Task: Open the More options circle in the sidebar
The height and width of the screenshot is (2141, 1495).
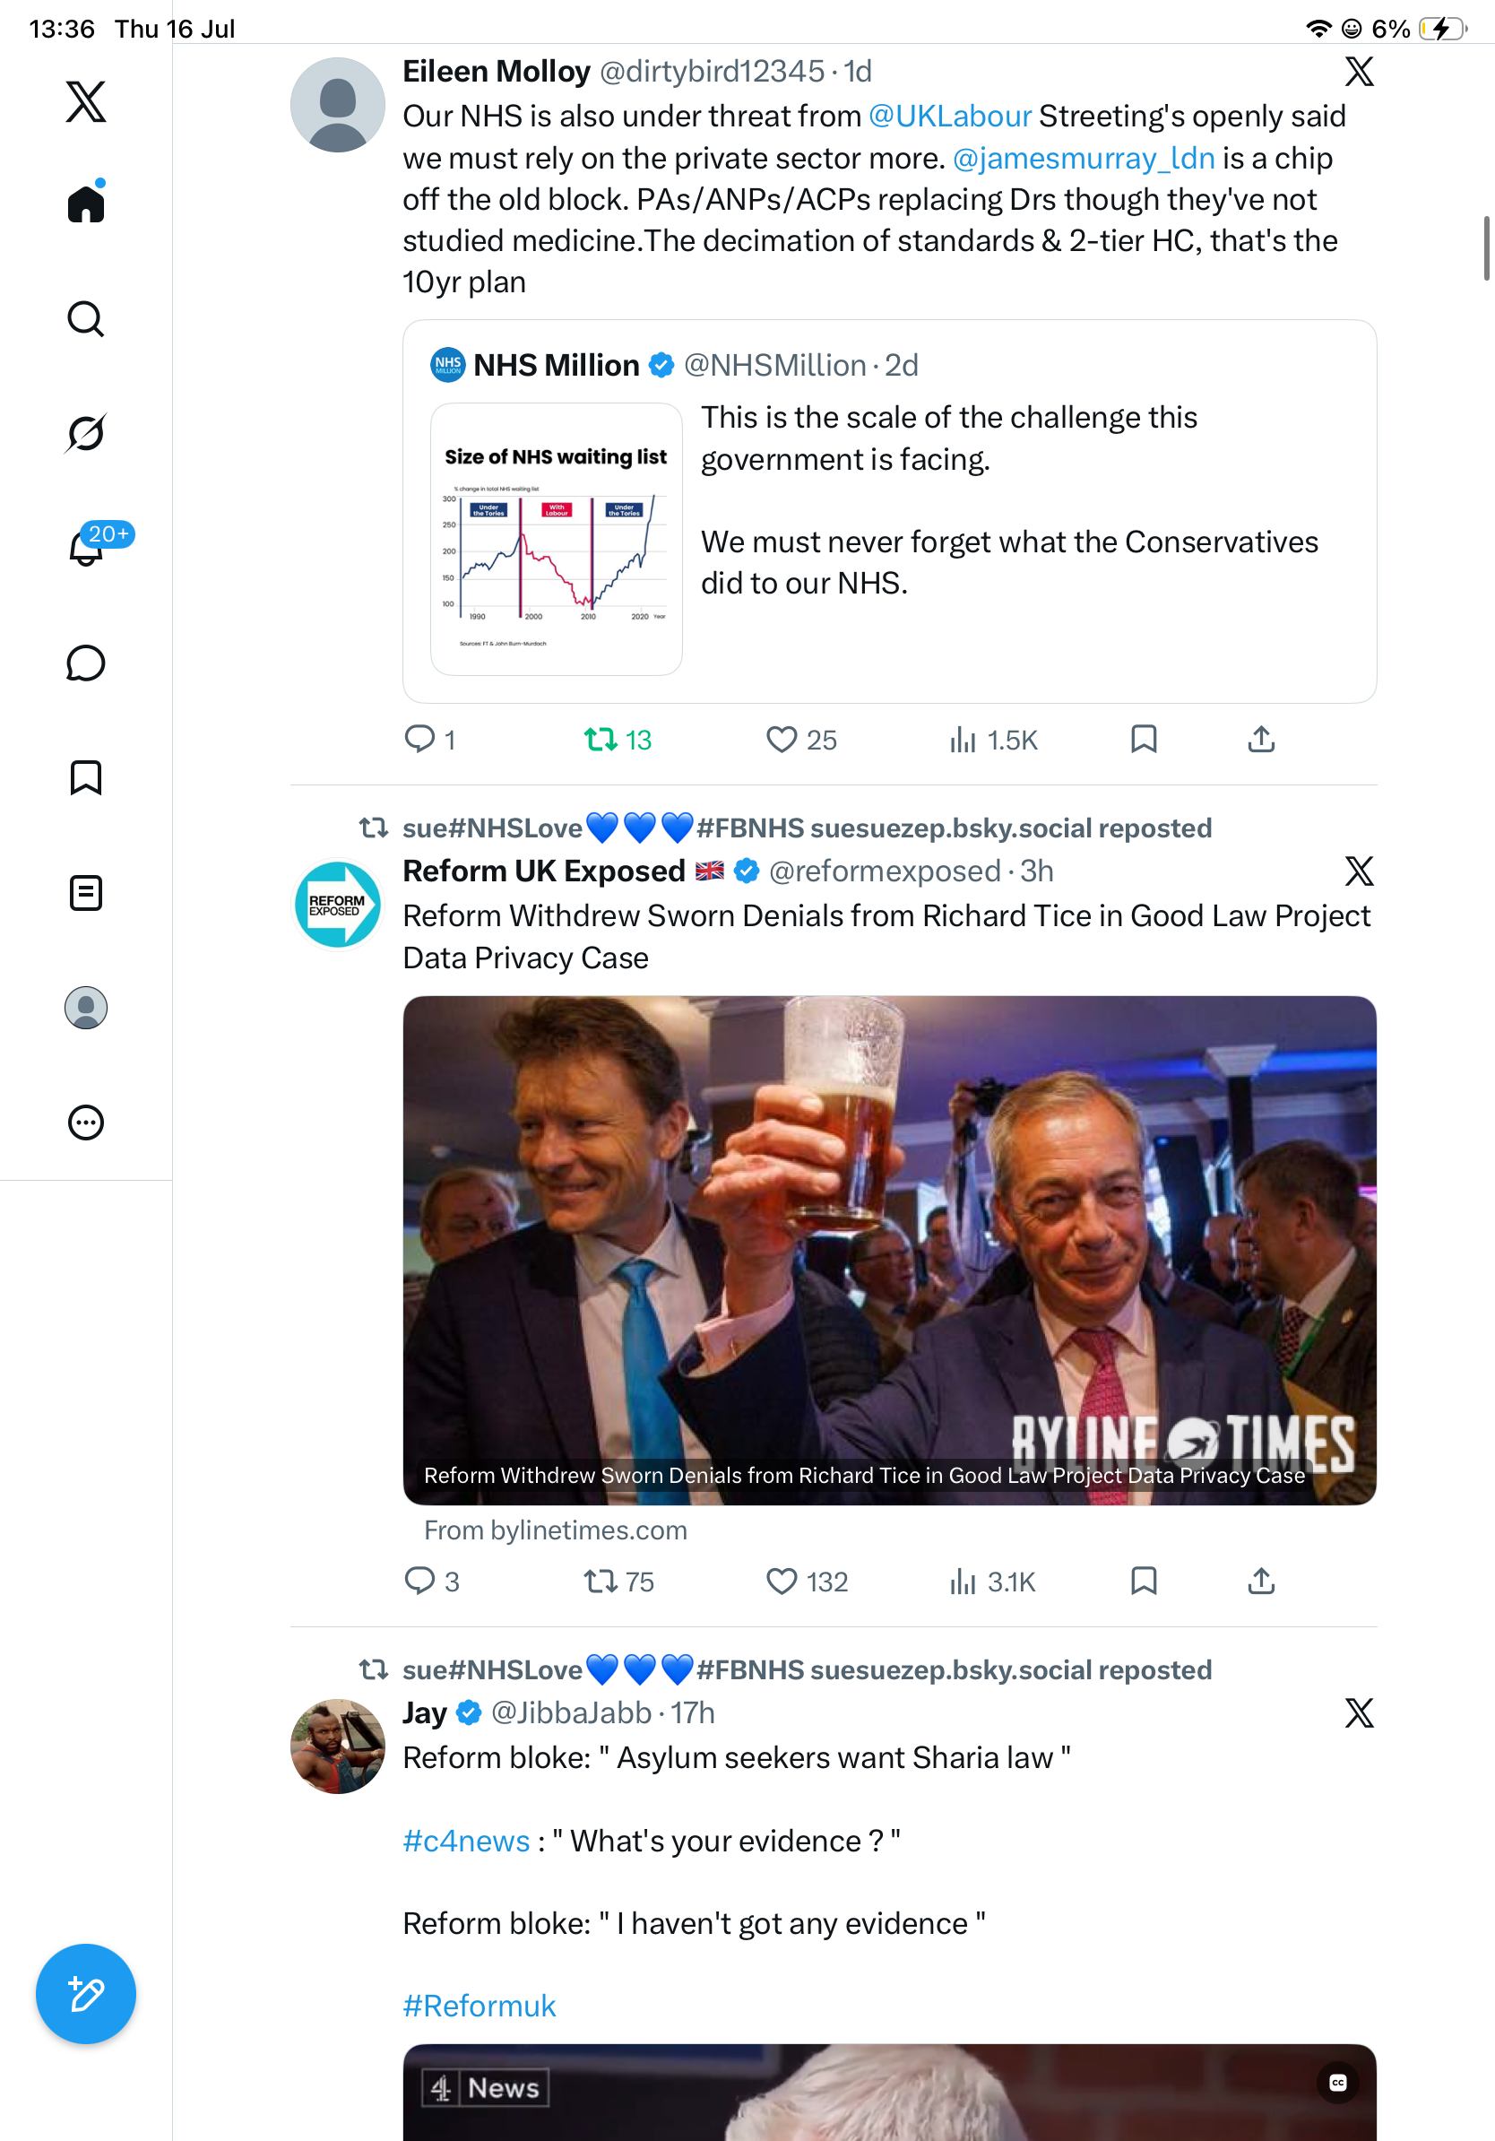Action: click(86, 1123)
